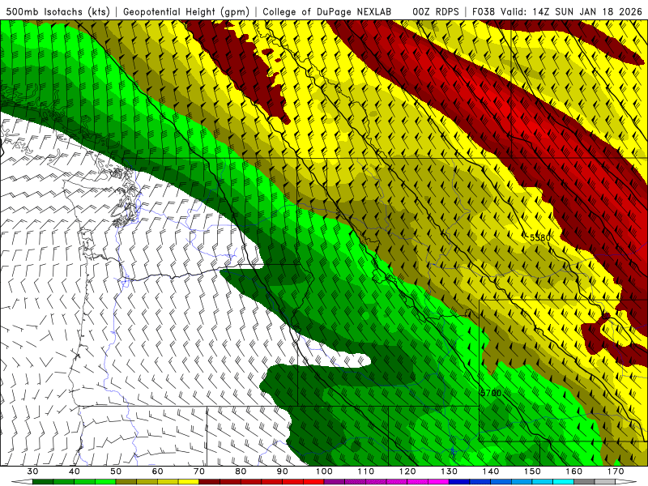648x486 pixels.
Task: Click the 5700 height contour label
Action: tap(491, 393)
